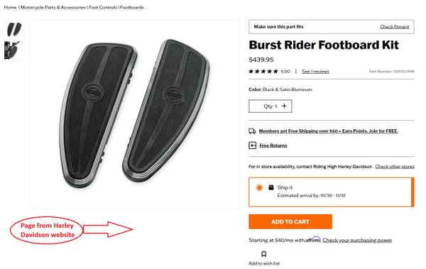Open Check your purchasing power link
Viewport: 426px width, 269px height.
pos(357,240)
